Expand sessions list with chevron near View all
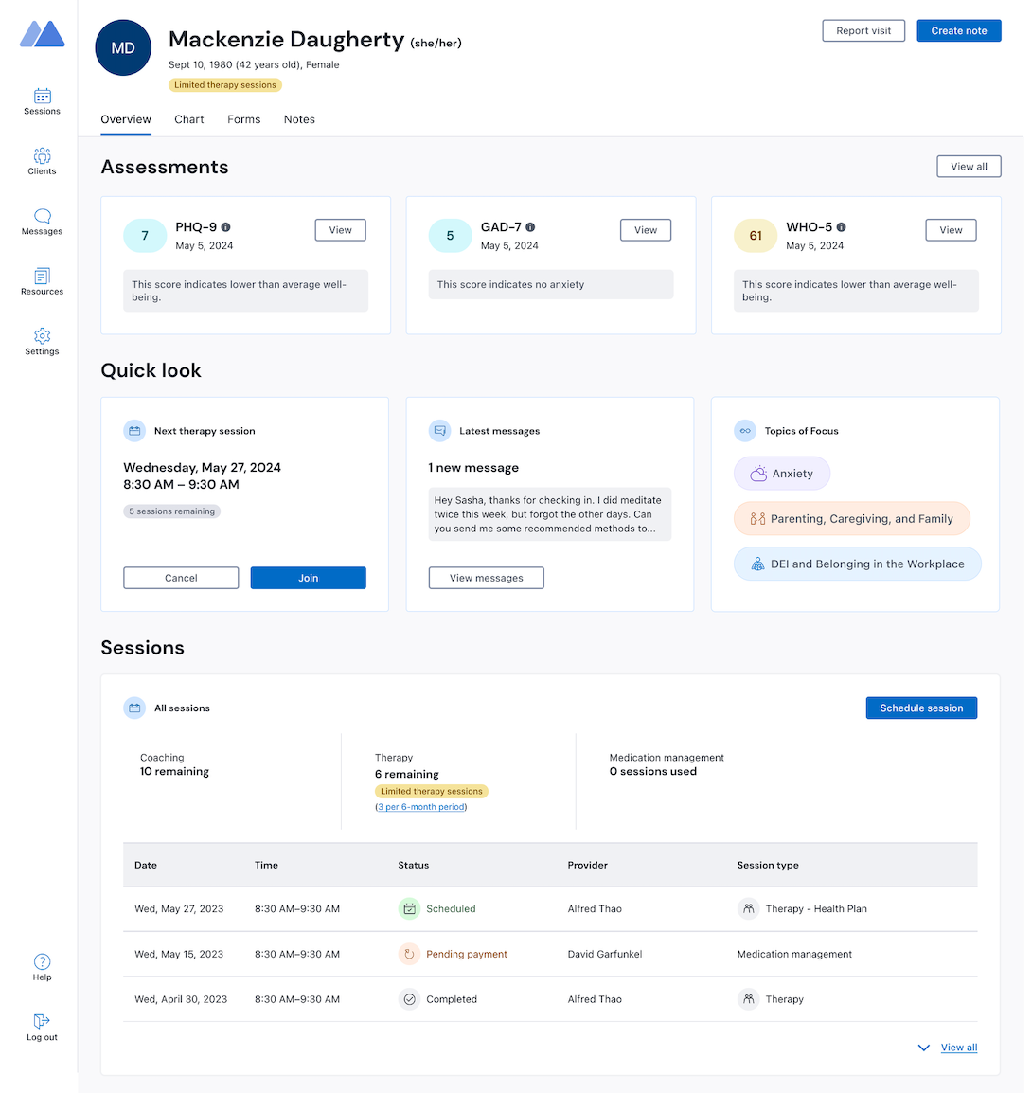The image size is (1032, 1093). point(924,1048)
